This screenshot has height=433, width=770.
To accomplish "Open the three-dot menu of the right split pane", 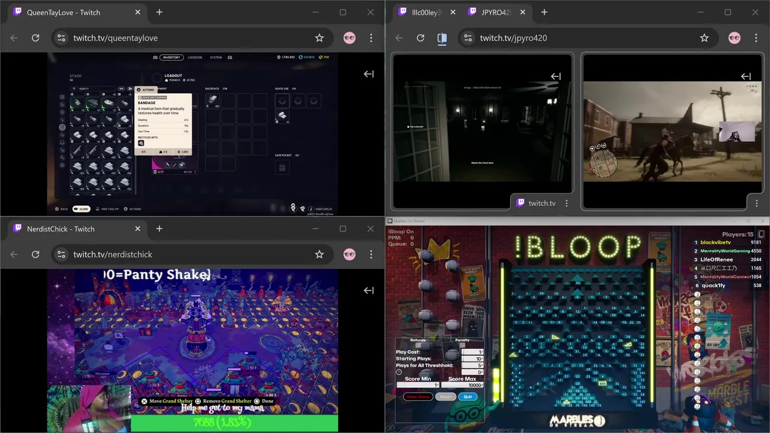I will pyautogui.click(x=756, y=203).
